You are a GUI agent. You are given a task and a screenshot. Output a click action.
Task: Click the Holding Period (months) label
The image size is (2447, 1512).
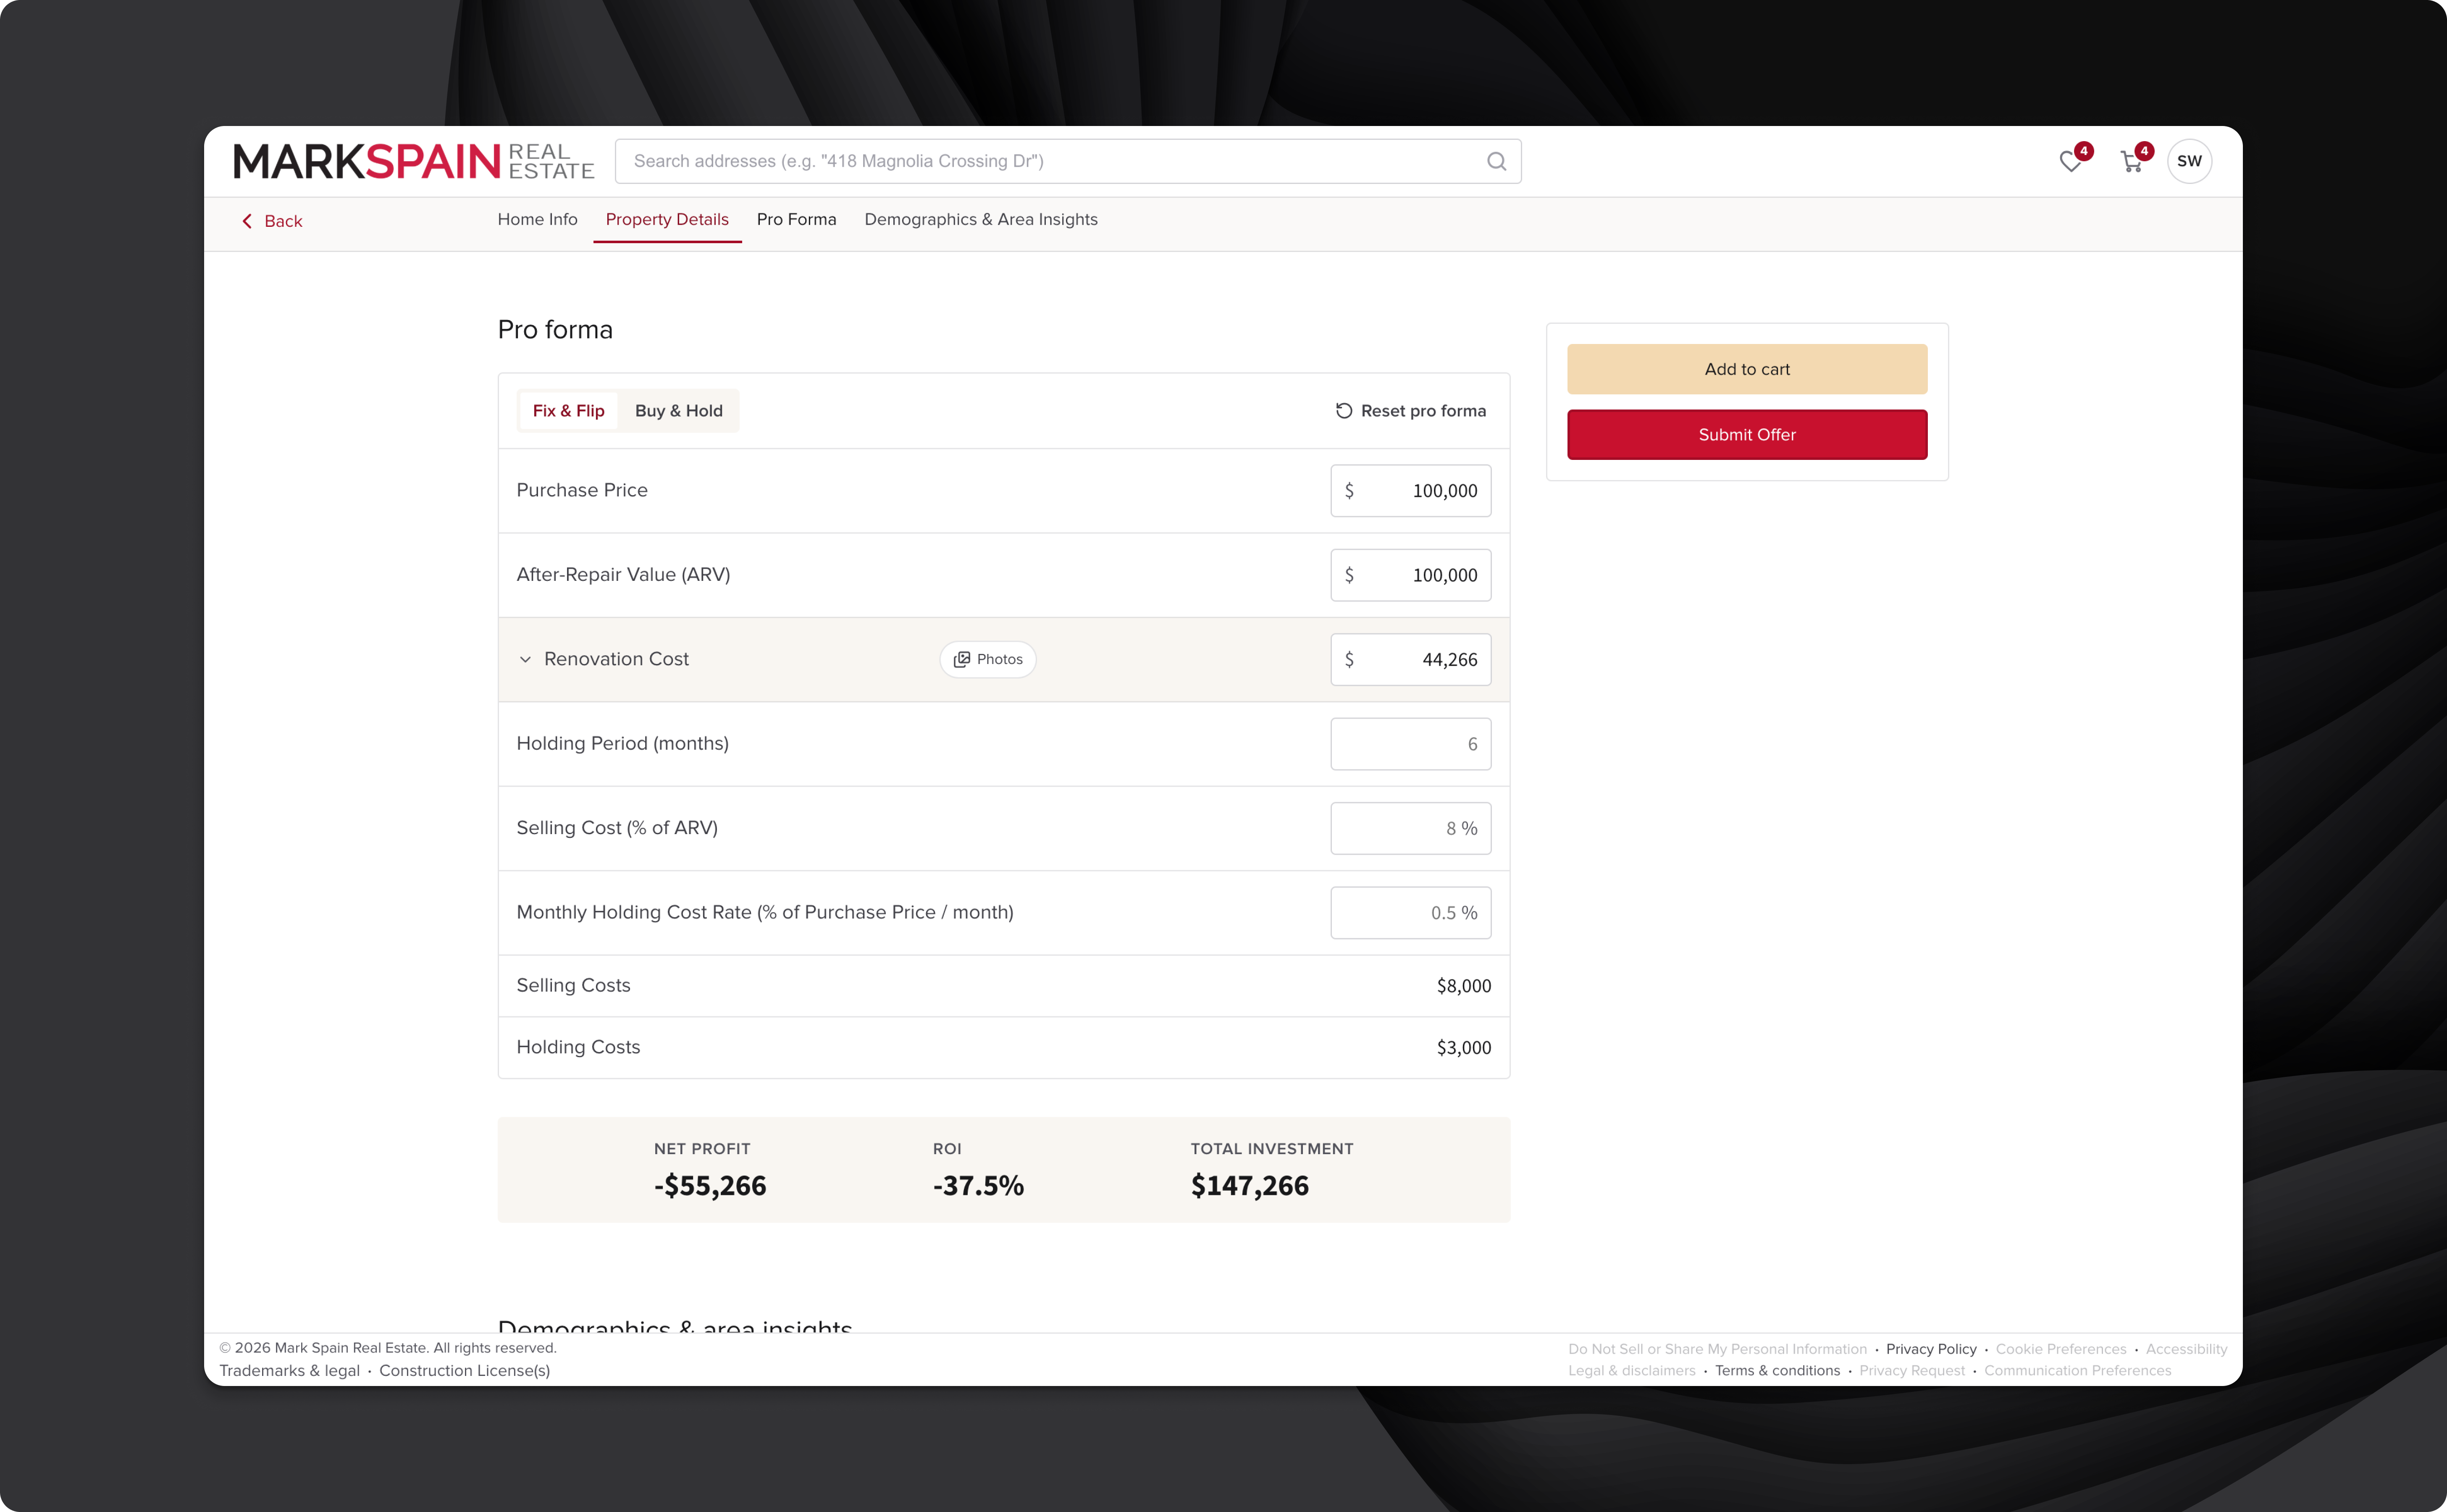point(622,743)
